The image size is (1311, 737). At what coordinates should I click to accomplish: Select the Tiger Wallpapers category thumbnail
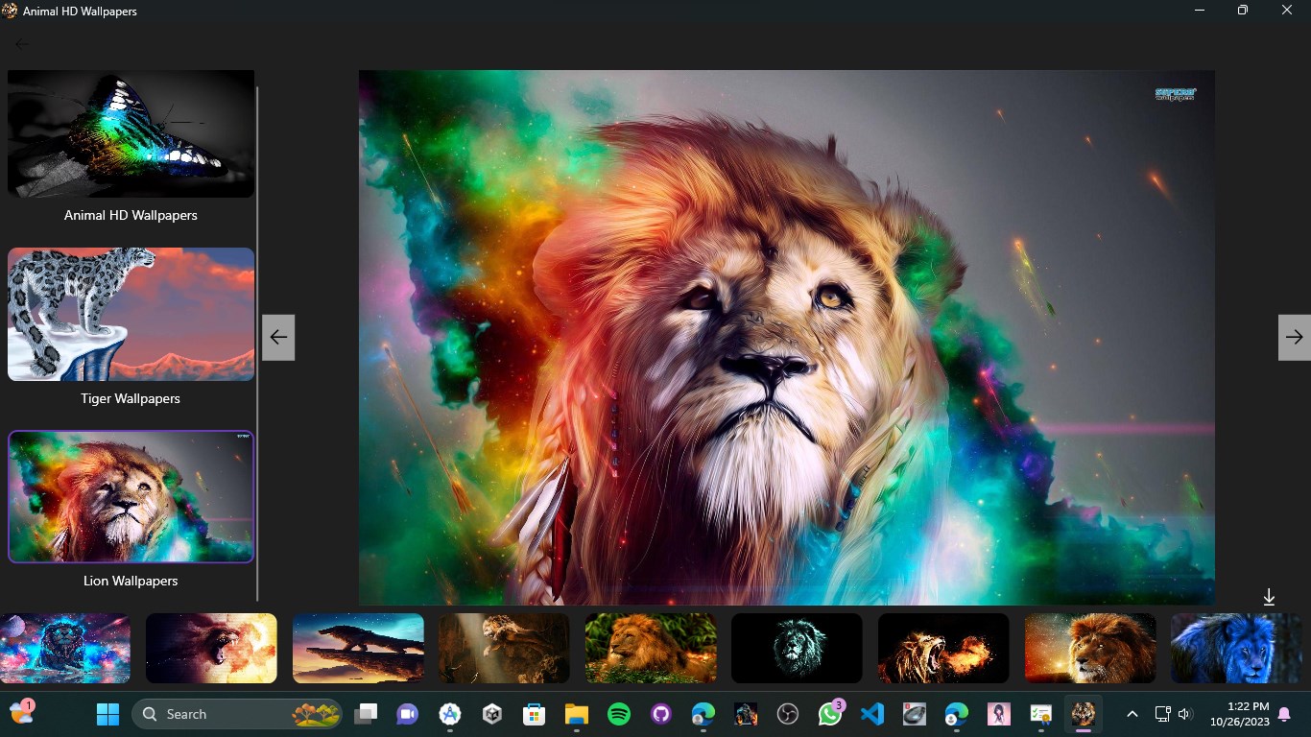(x=131, y=315)
